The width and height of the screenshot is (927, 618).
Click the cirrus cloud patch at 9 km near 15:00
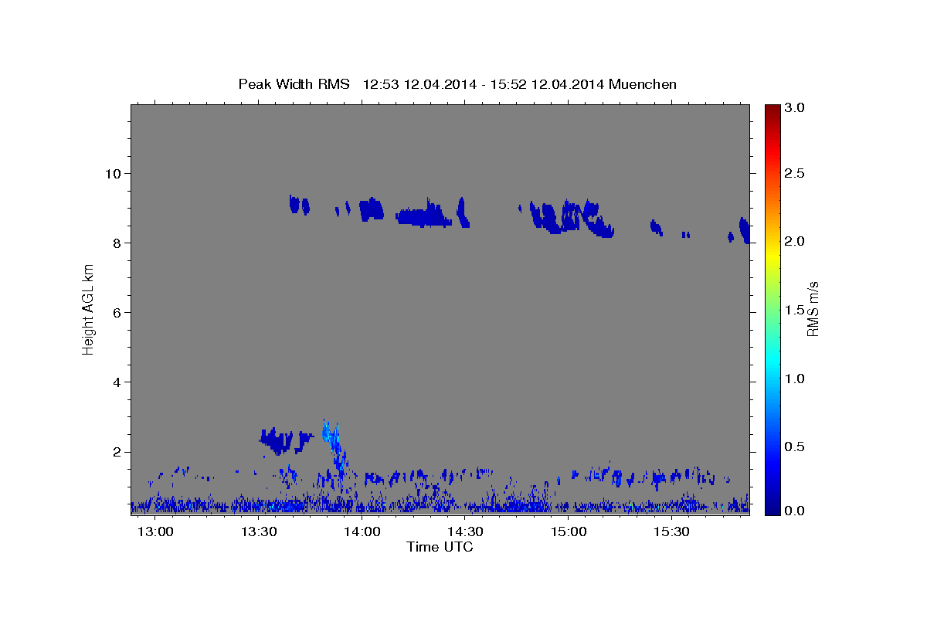(572, 217)
